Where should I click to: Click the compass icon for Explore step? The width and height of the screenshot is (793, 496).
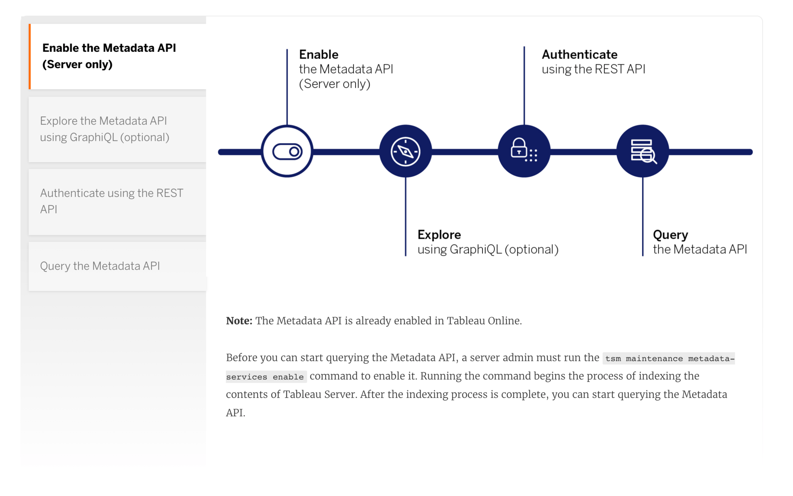click(405, 152)
